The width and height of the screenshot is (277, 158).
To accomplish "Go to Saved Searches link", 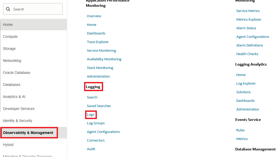I will tap(99, 106).
